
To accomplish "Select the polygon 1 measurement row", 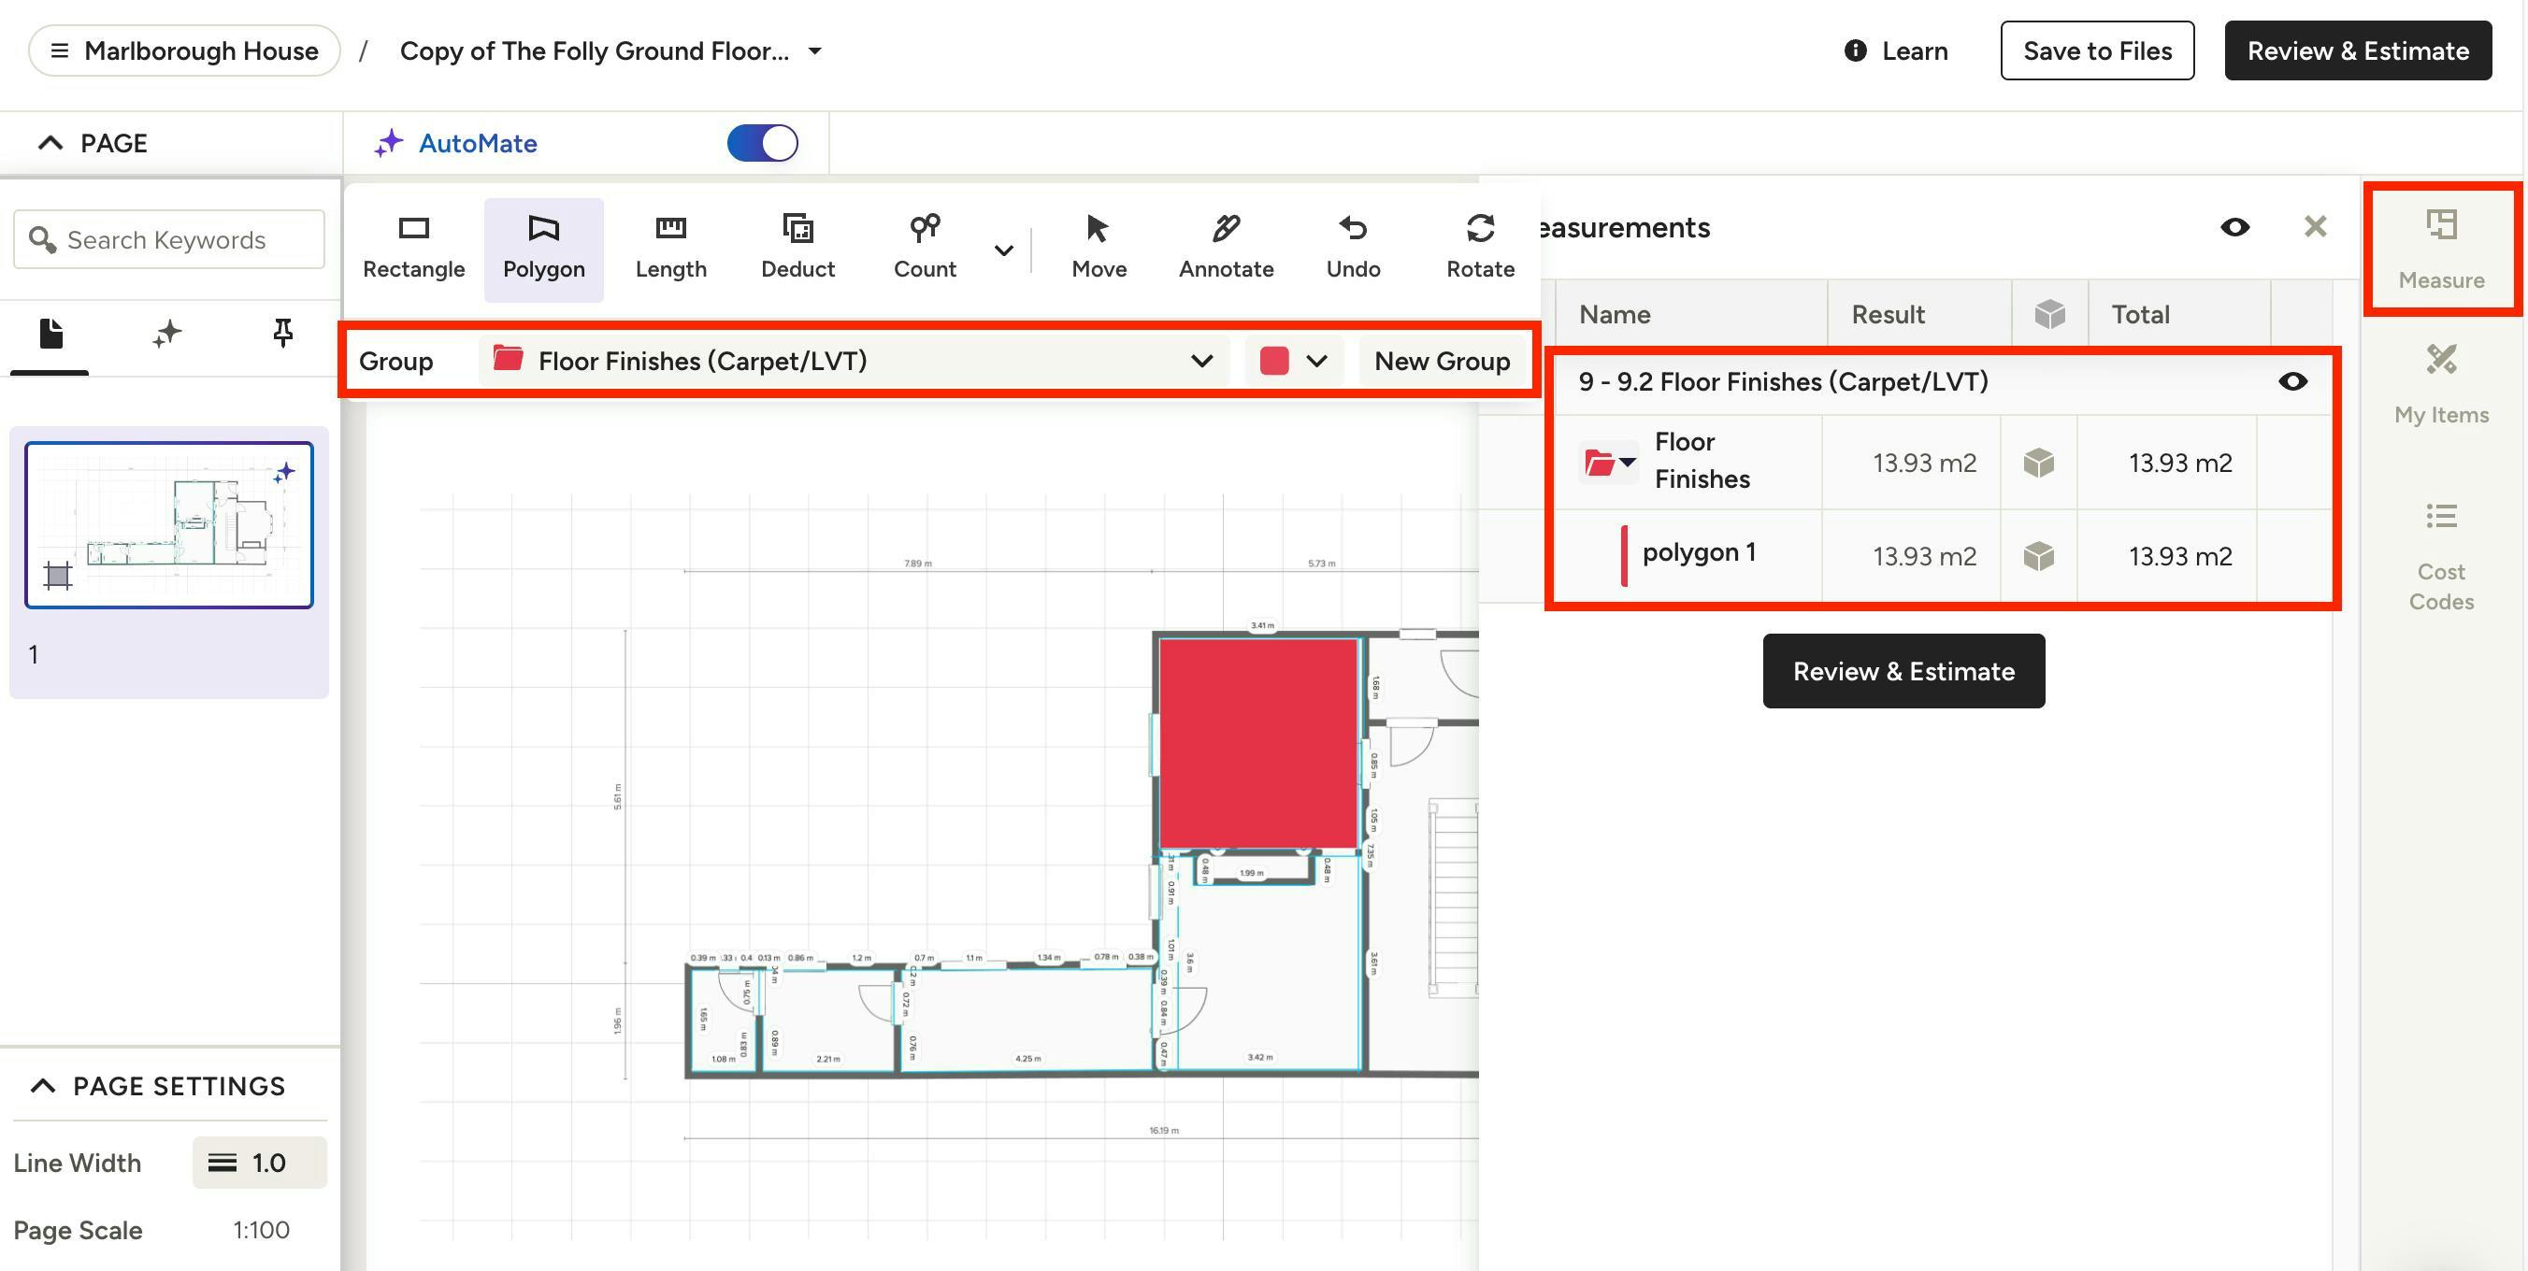I will tap(1943, 556).
